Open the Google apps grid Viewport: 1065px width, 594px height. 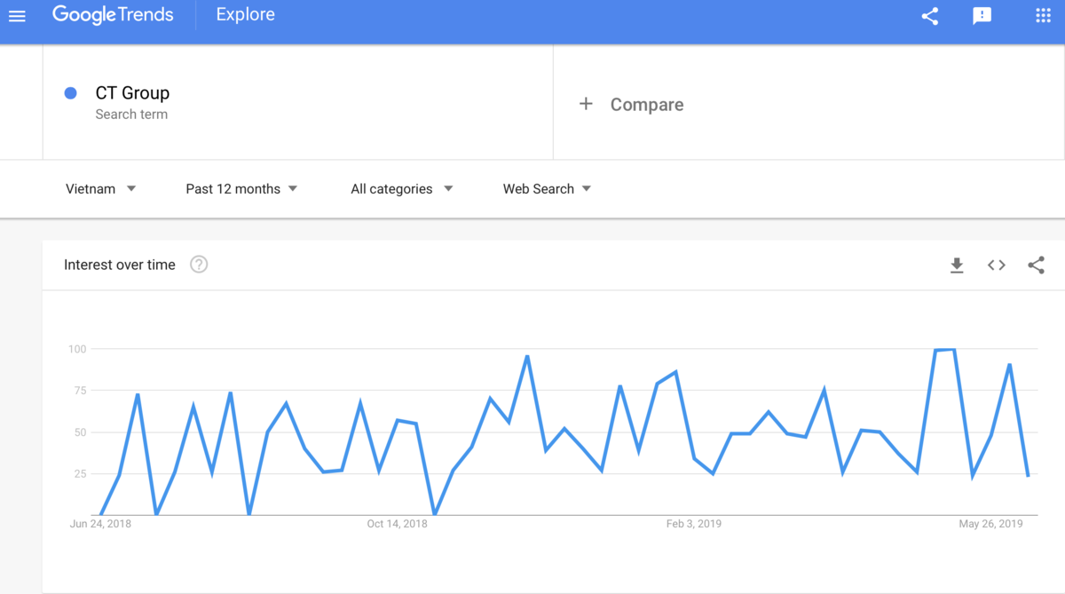1044,16
